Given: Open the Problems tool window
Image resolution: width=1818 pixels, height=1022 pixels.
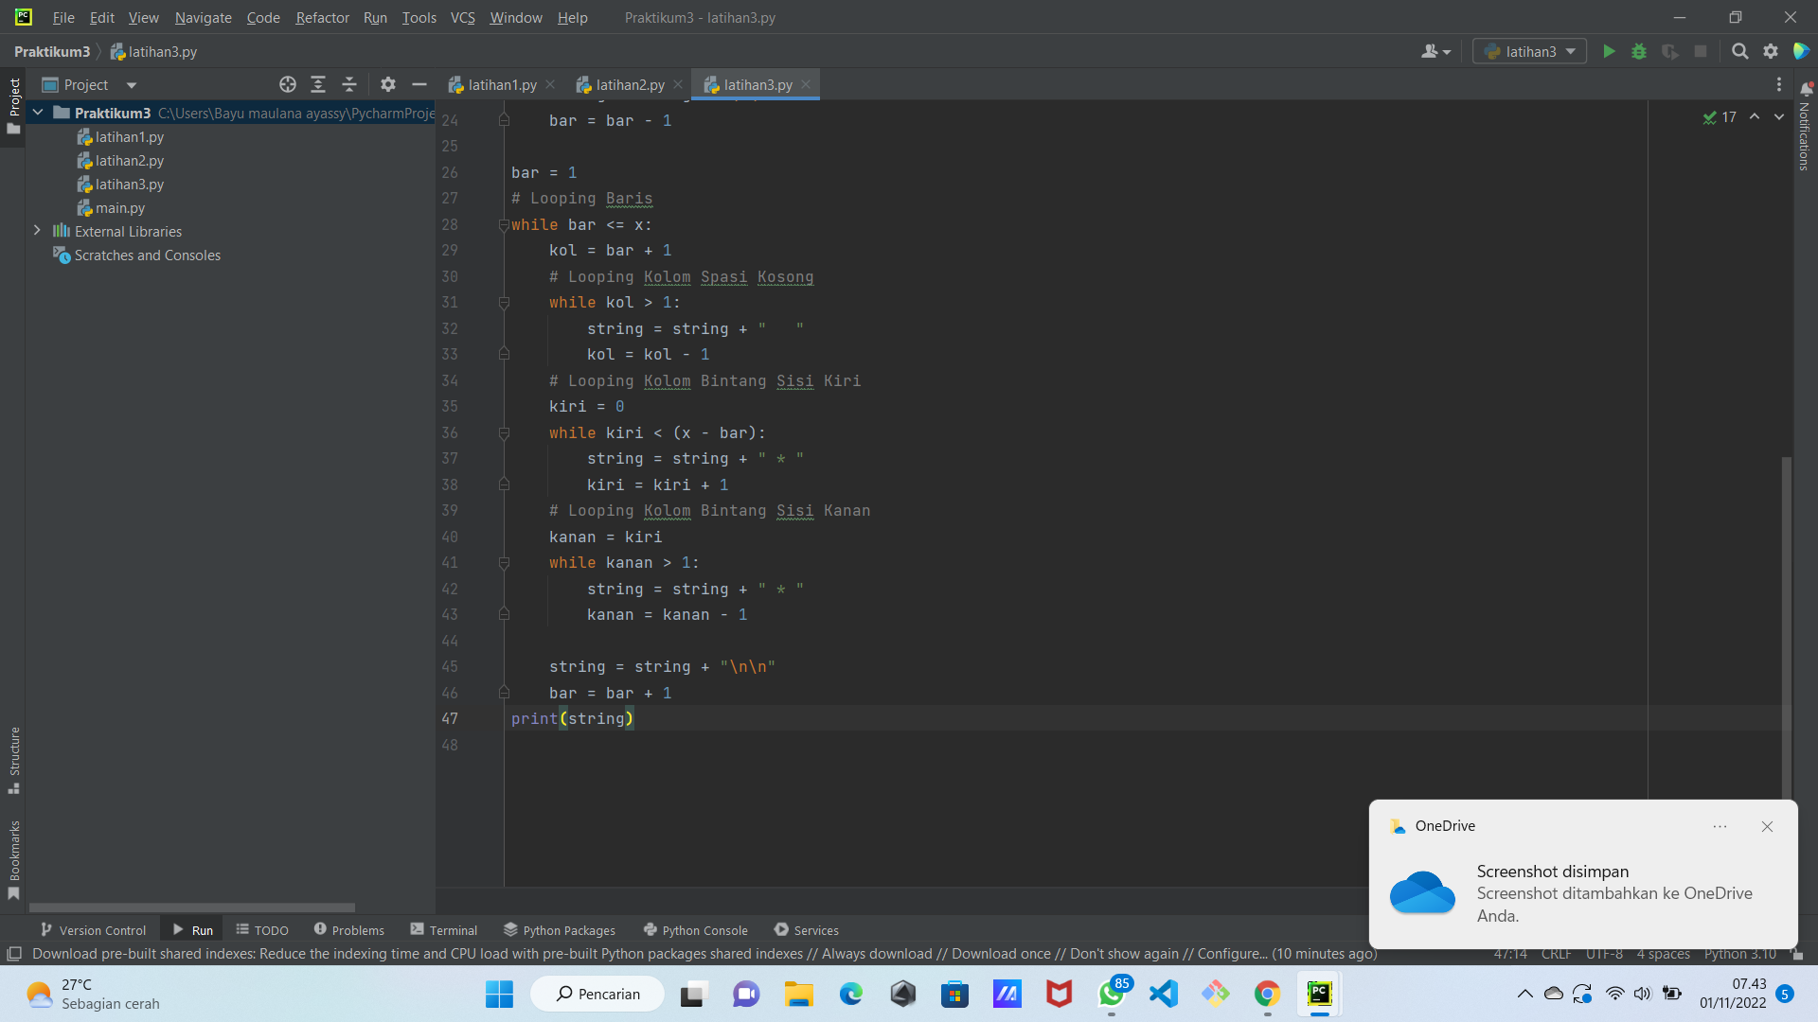Looking at the screenshot, I should [348, 930].
